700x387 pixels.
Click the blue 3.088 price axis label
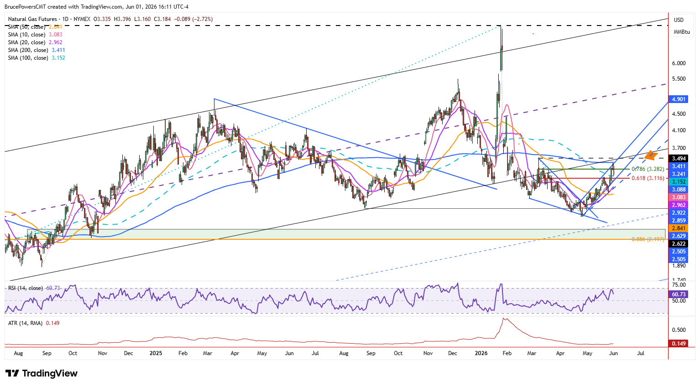point(679,190)
